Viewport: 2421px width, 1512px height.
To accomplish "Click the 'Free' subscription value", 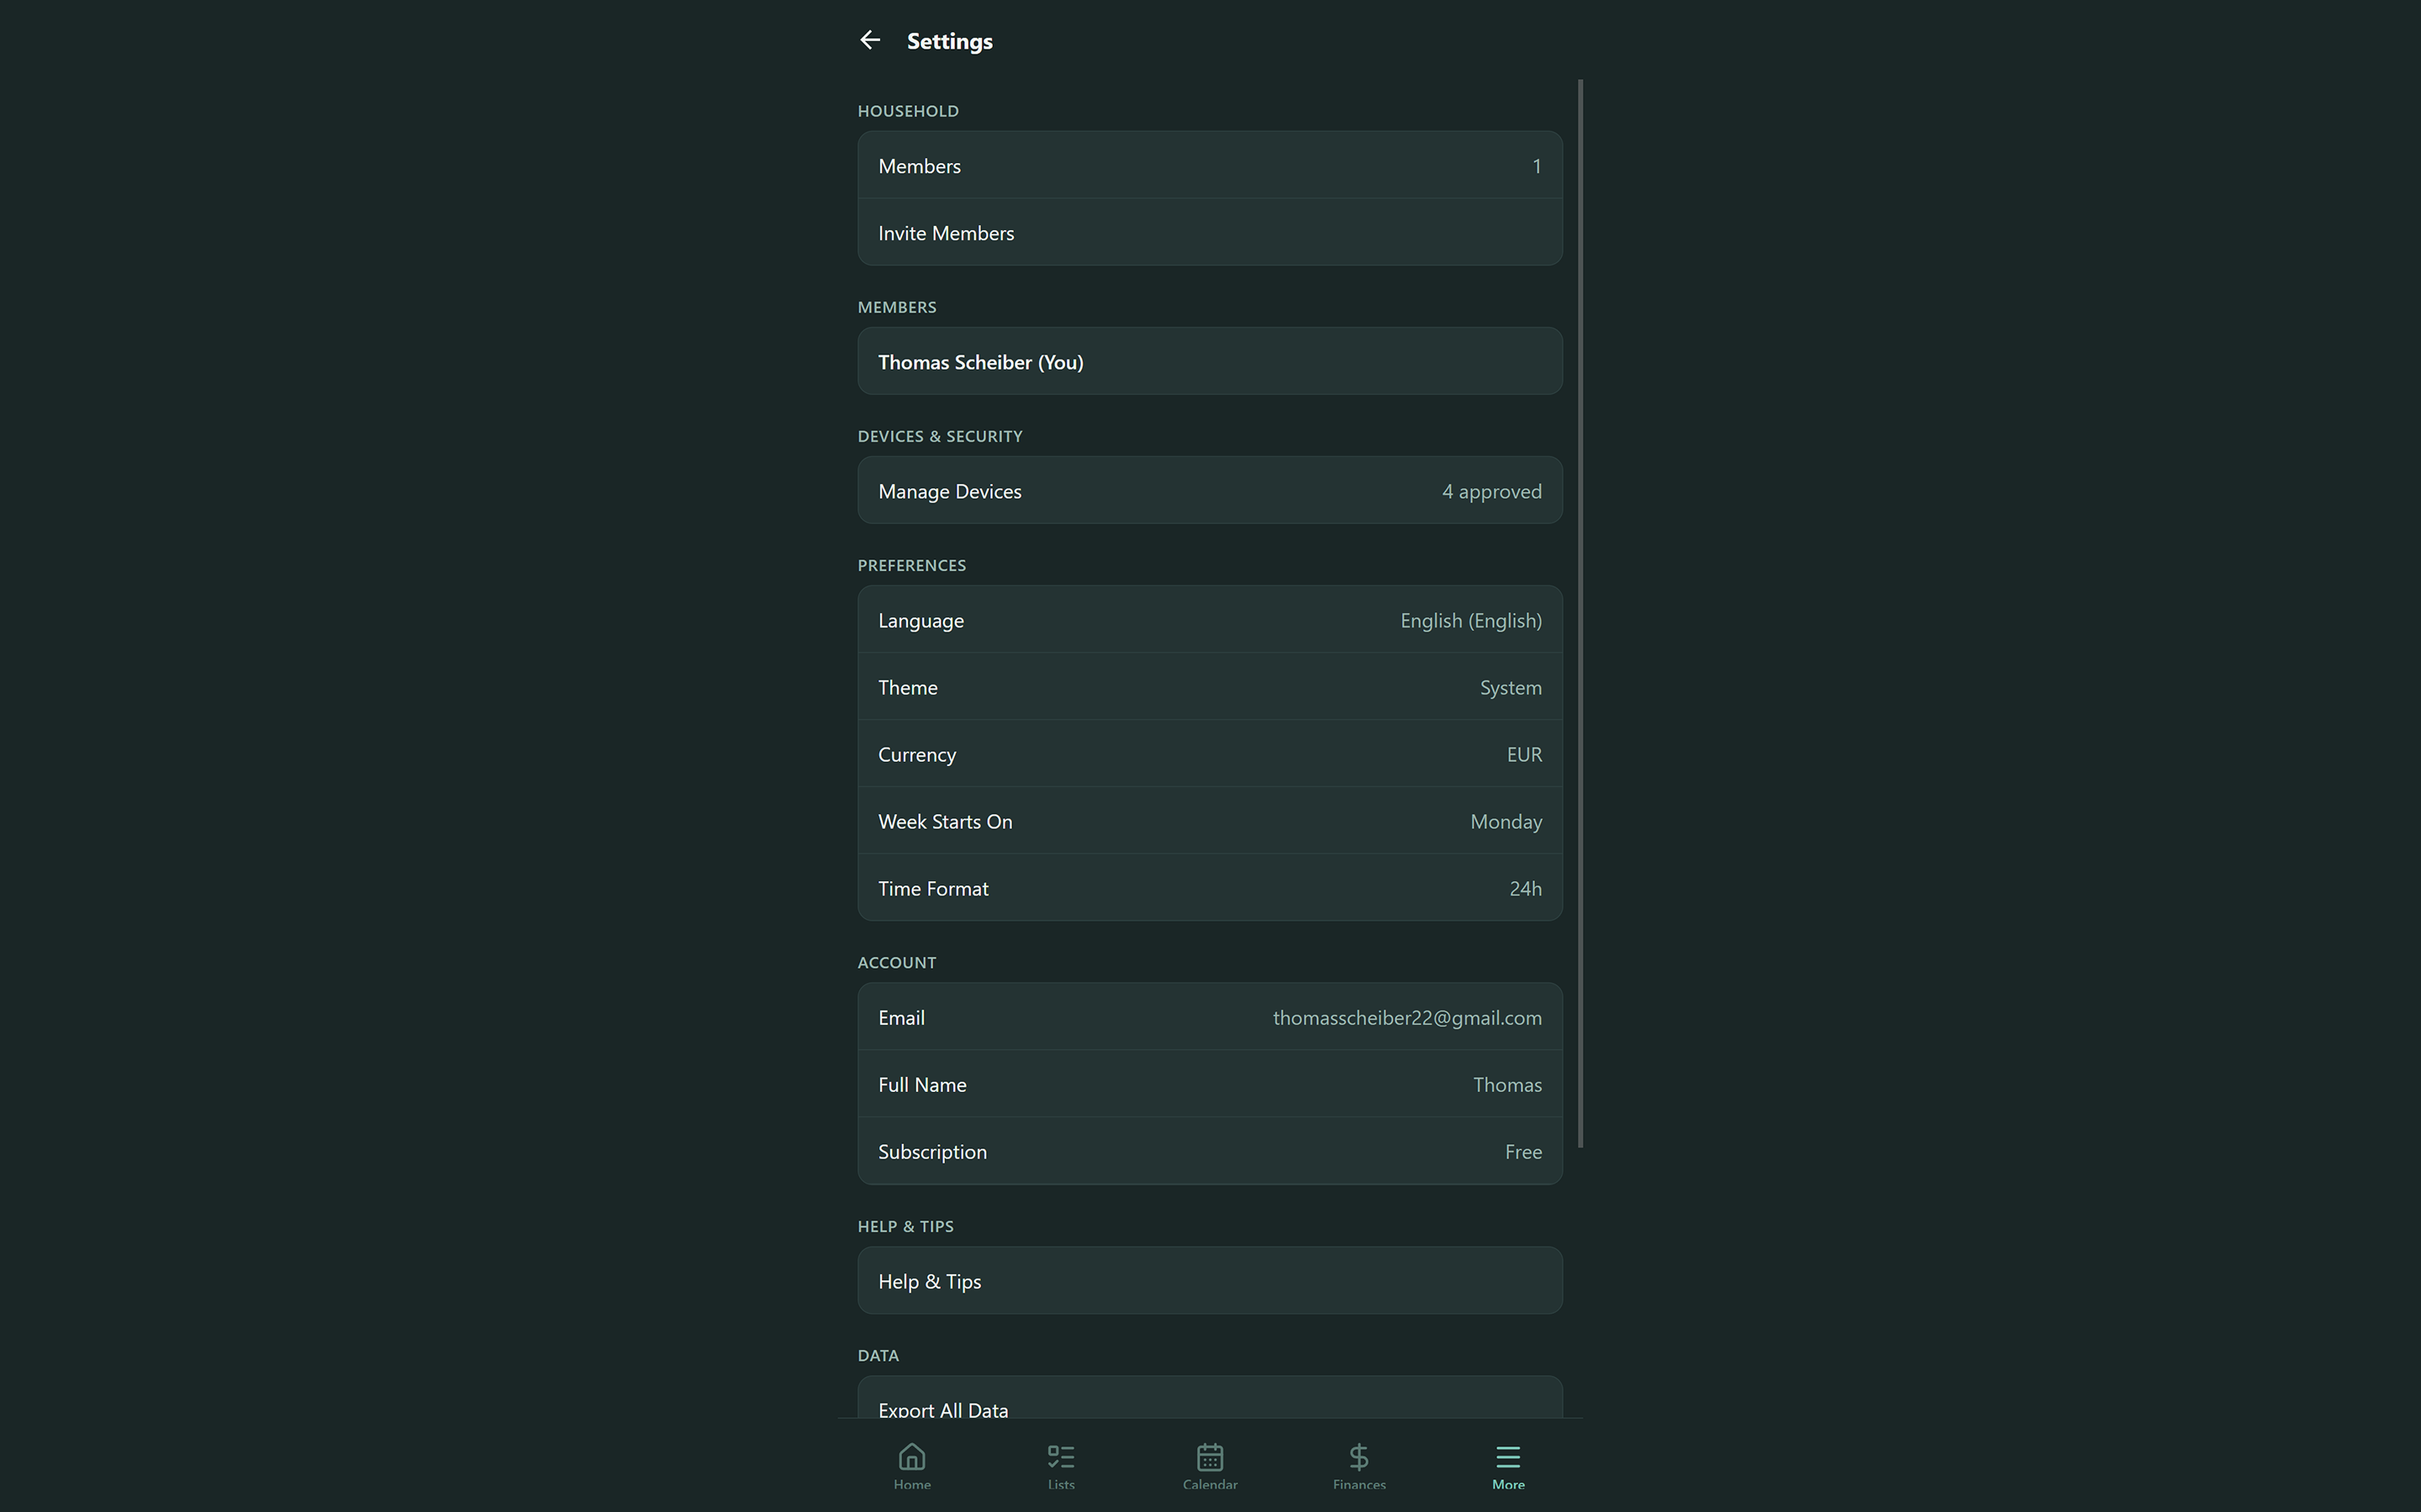I will [1522, 1151].
